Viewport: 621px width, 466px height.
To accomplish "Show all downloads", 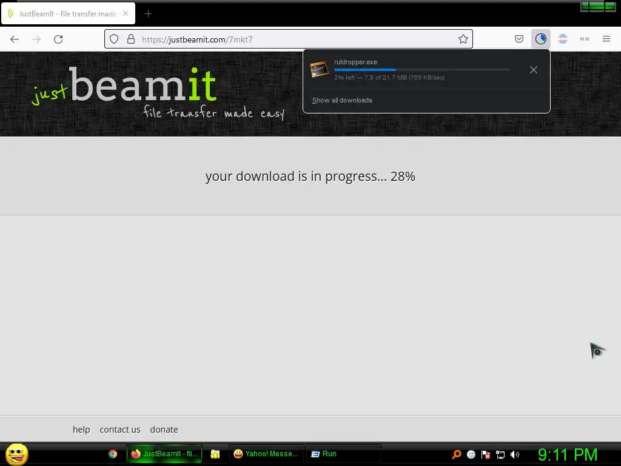I will pyautogui.click(x=342, y=100).
